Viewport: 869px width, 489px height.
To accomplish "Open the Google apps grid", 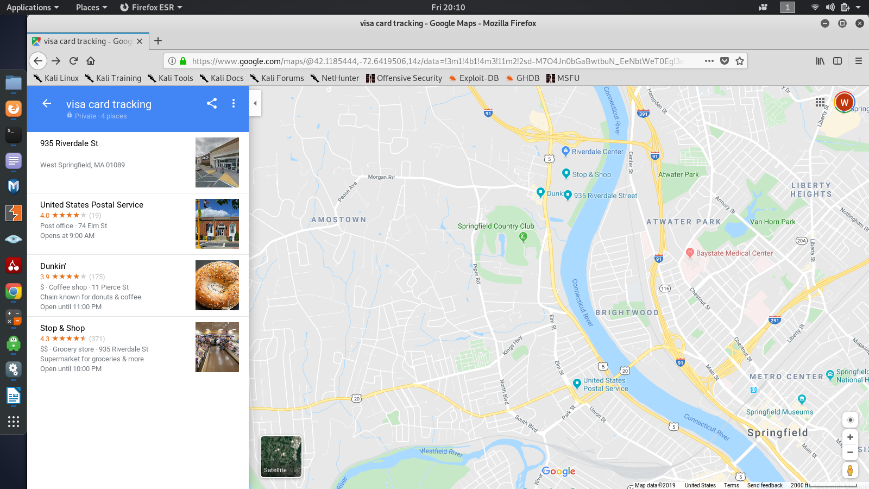I will [x=820, y=102].
